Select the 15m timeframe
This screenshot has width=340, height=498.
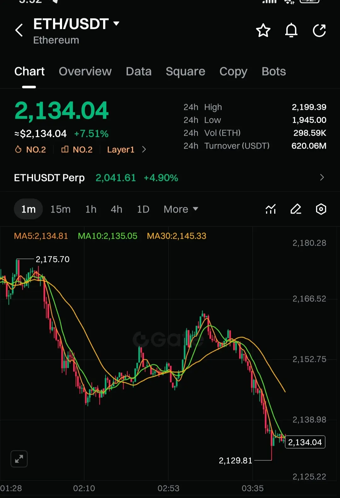point(61,209)
